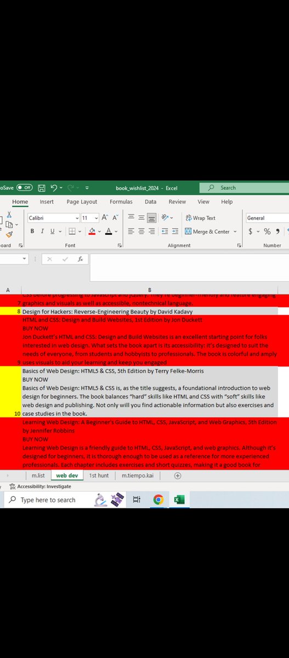Open the font size 11 dropdown
This screenshot has width=289, height=658.
(97, 218)
